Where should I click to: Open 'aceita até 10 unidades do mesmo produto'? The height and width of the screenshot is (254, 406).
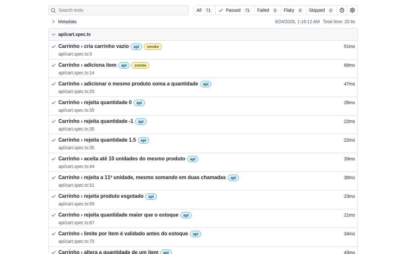tap(122, 159)
